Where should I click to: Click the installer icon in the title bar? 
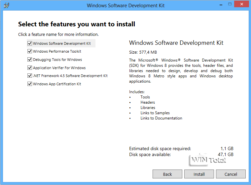6,5
